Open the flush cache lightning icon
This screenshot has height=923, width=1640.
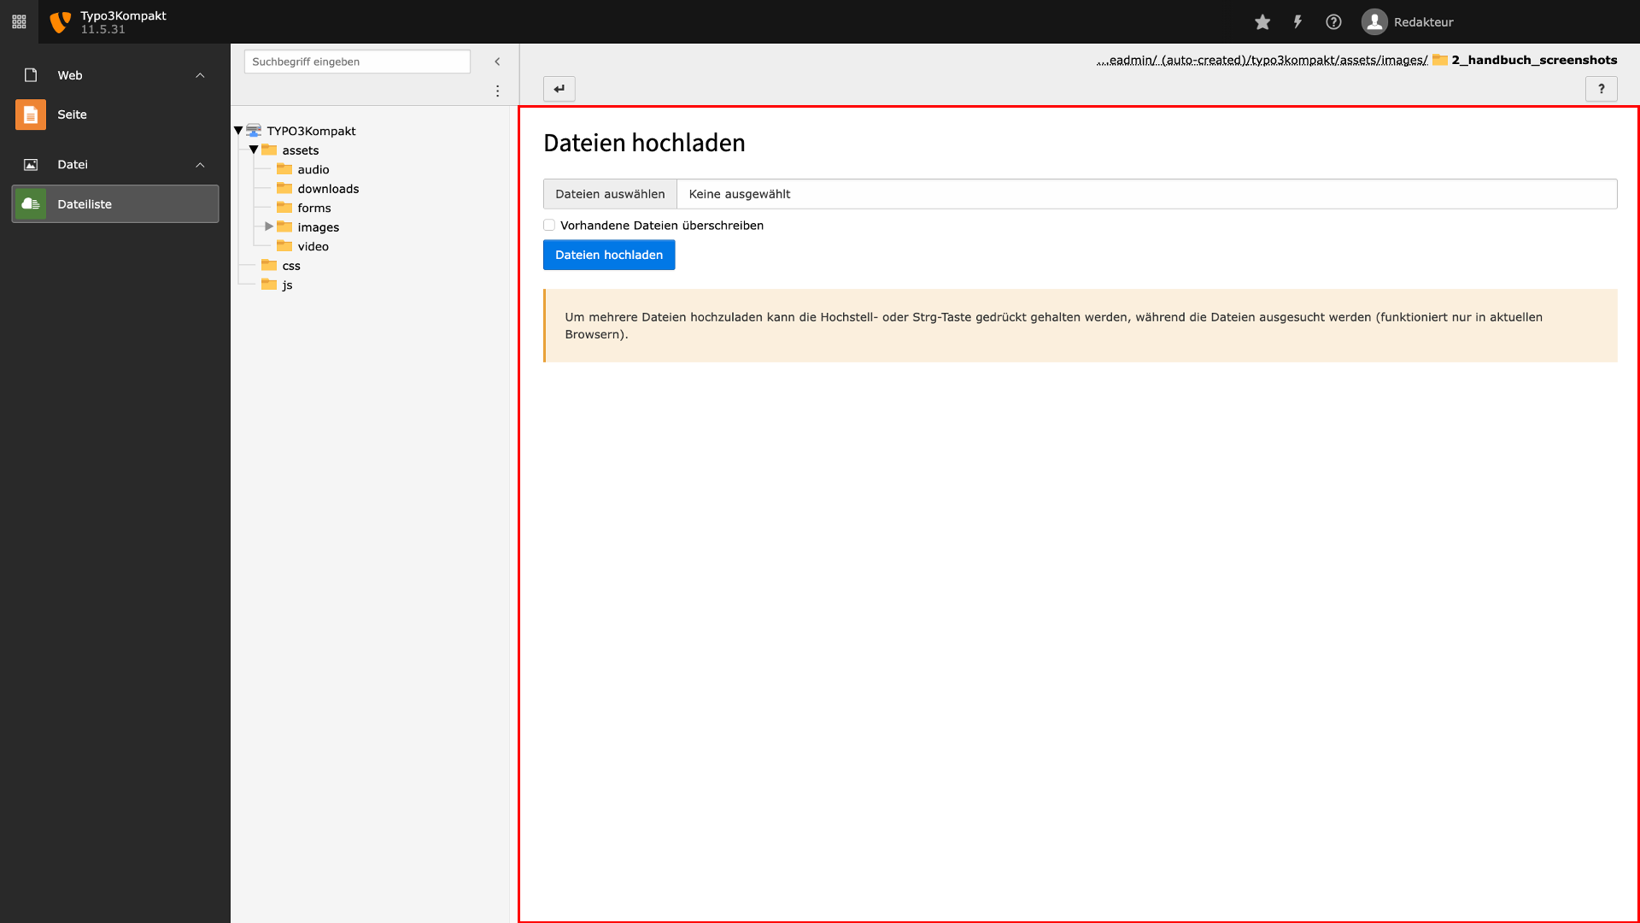point(1297,22)
